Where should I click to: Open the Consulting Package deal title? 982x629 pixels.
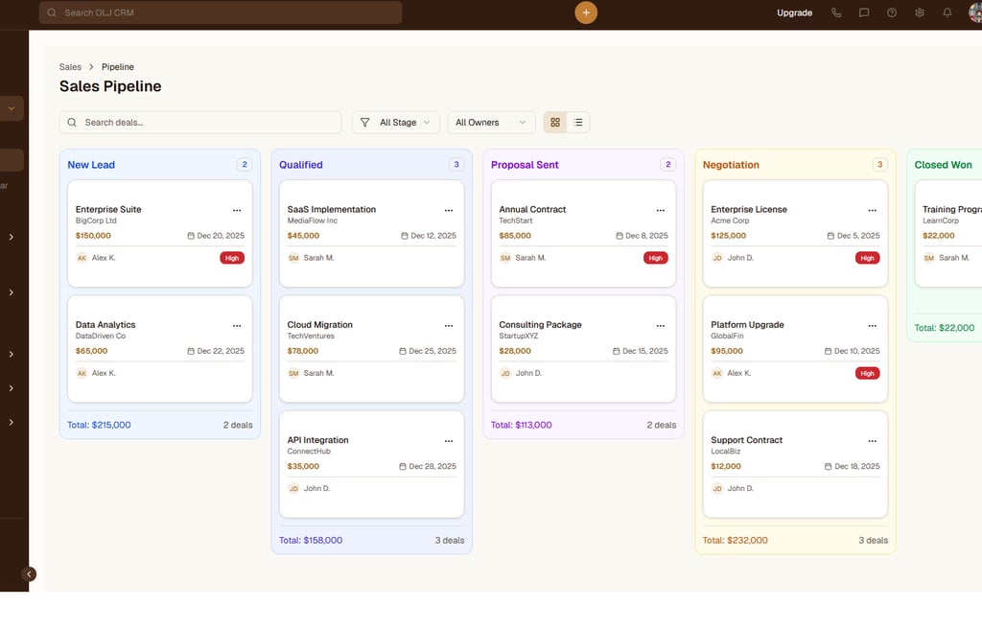[x=540, y=324]
